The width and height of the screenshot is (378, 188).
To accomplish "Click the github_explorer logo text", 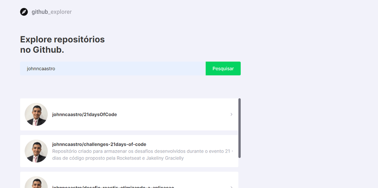I will (x=51, y=12).
